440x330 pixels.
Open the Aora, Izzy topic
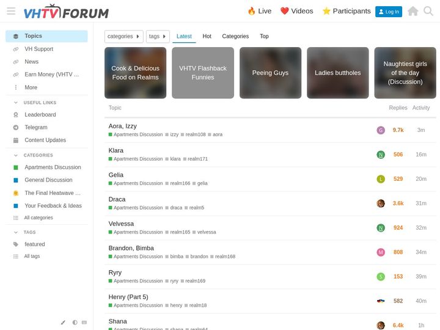123,127
